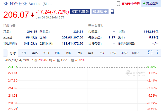
Task: Select the 30分 chart tab
Action: tap(124, 53)
